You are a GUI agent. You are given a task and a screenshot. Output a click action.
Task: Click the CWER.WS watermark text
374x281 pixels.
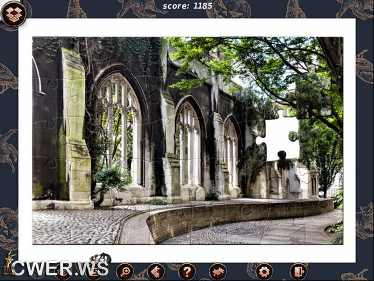[x=60, y=269]
